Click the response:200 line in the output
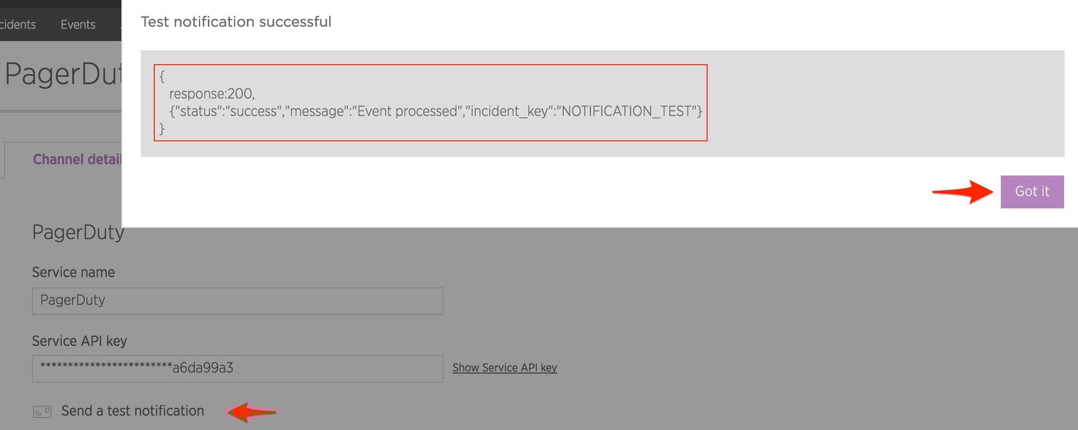The image size is (1078, 430). 212,94
